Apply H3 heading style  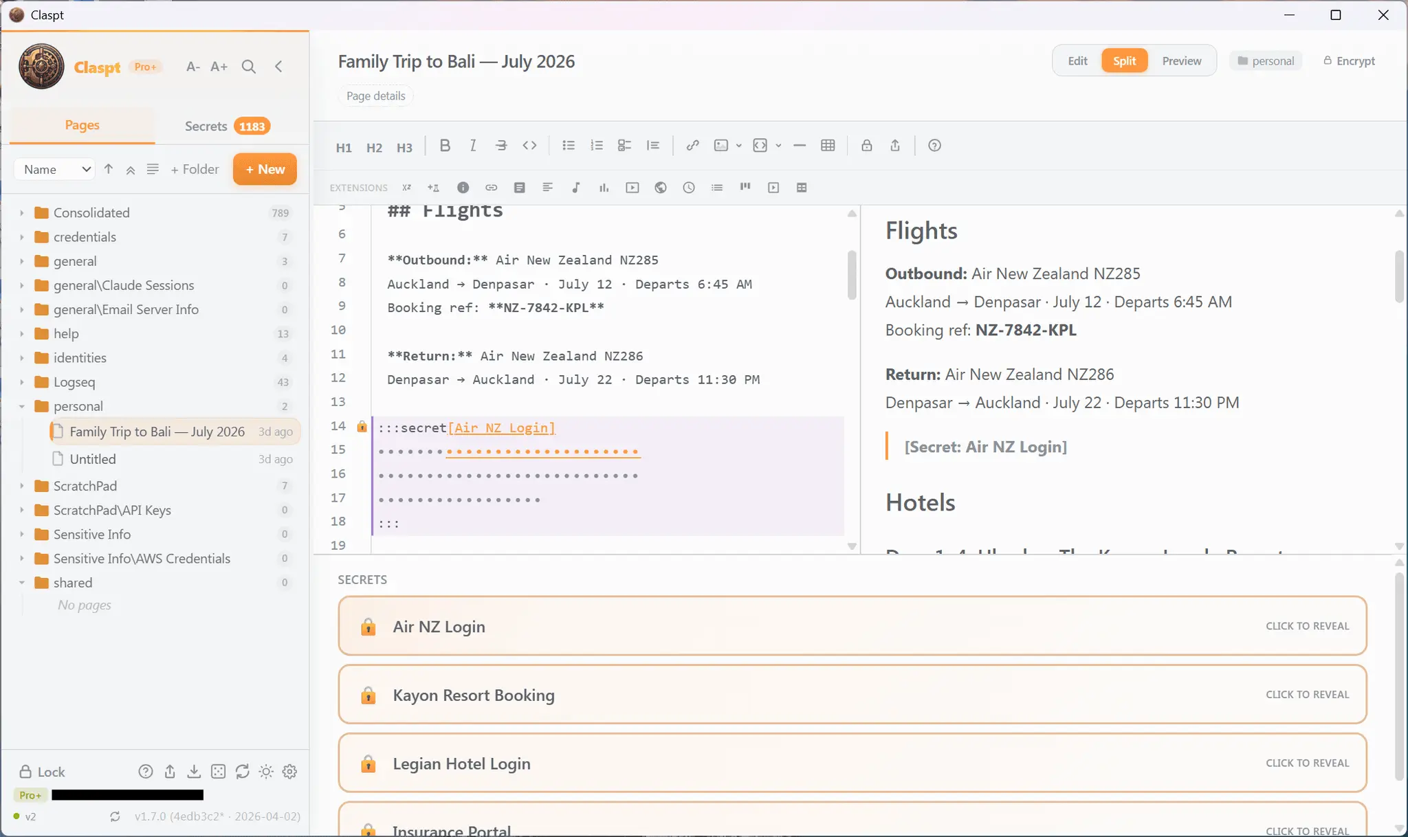click(x=404, y=147)
